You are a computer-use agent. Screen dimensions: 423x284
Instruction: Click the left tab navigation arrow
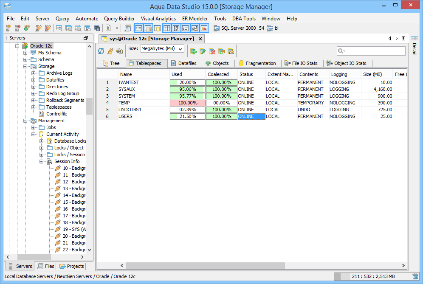(x=390, y=39)
